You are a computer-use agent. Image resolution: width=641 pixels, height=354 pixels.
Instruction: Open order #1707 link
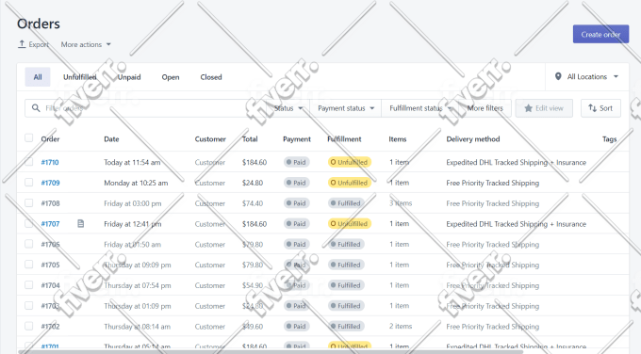coord(50,224)
